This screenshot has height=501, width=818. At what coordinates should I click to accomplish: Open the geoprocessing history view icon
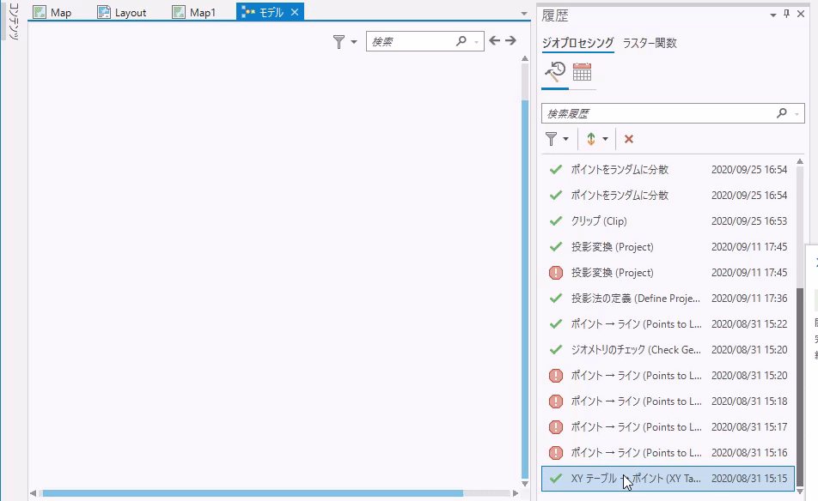(x=554, y=71)
